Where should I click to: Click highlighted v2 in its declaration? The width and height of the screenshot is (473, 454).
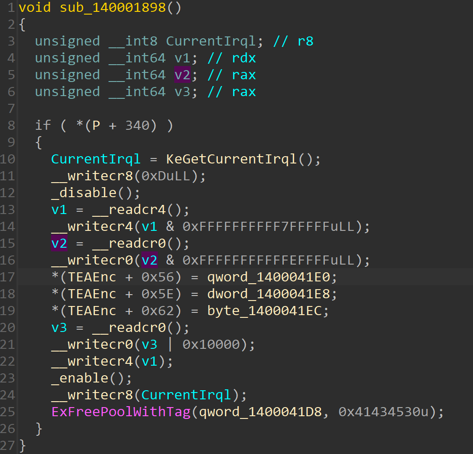coord(182,75)
